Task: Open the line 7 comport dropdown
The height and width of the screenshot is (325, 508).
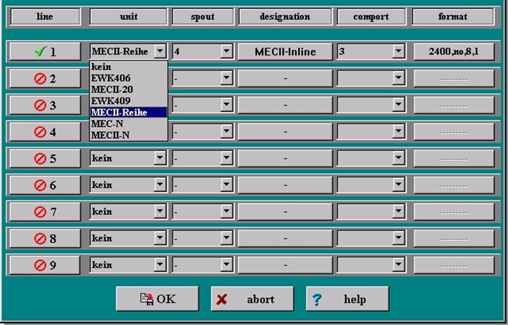Action: [398, 212]
